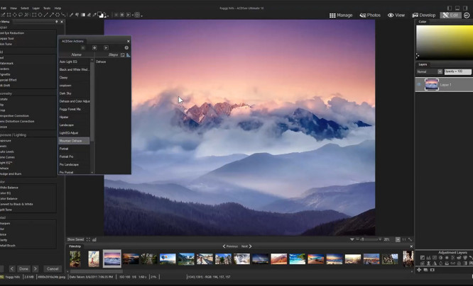Image resolution: width=473 pixels, height=286 pixels.
Task: Click the 365 circular icon next to Edit
Action: 467,16
